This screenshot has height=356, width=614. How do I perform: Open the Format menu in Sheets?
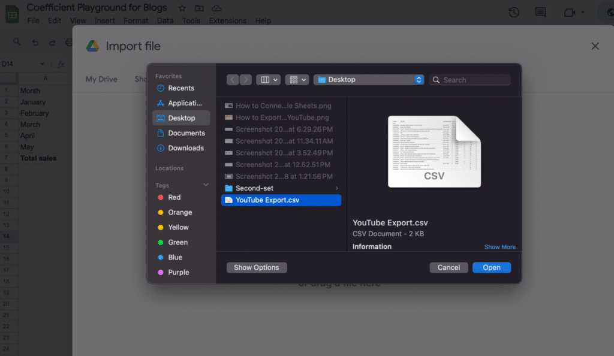[x=136, y=21]
